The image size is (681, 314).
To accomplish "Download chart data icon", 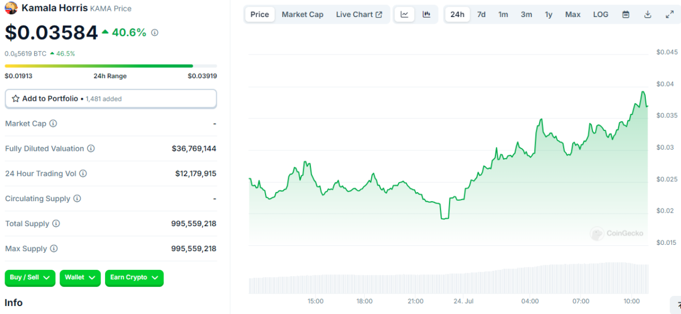I will pos(648,14).
